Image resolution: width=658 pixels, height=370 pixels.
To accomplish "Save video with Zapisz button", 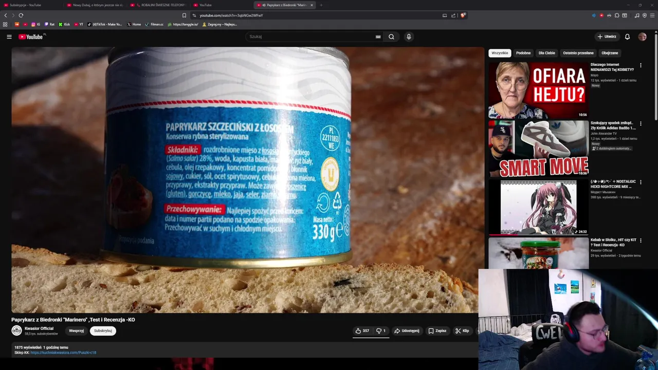I will [437, 331].
